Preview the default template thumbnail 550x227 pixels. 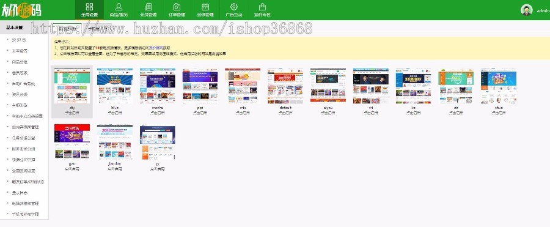click(x=285, y=86)
